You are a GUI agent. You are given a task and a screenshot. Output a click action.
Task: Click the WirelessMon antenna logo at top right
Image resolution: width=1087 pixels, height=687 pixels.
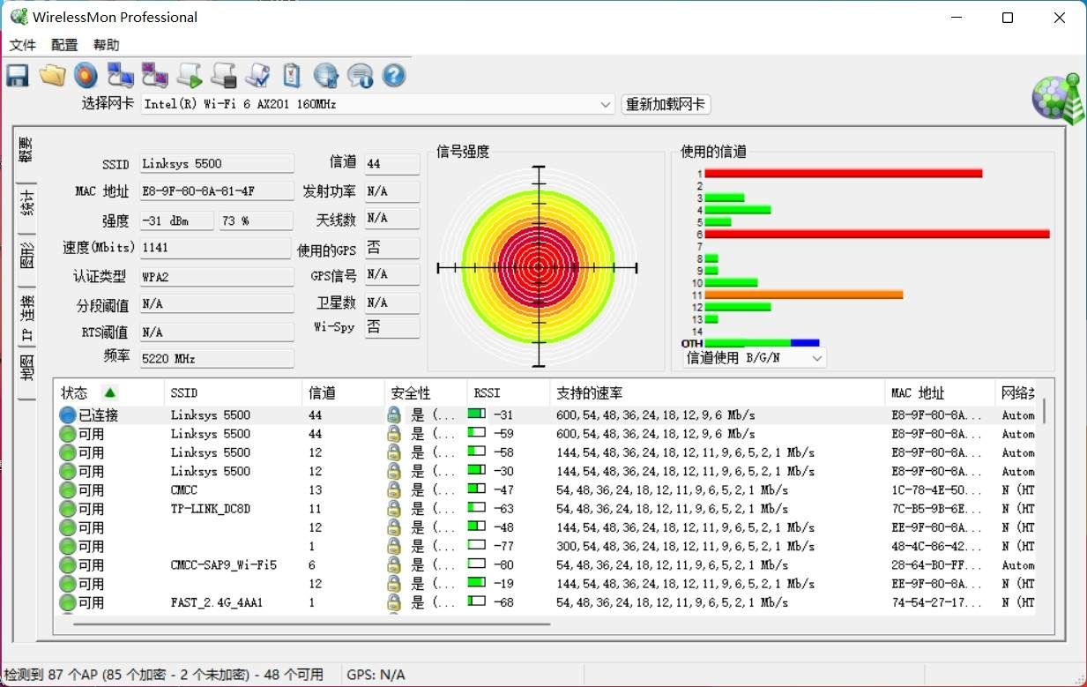click(x=1057, y=99)
